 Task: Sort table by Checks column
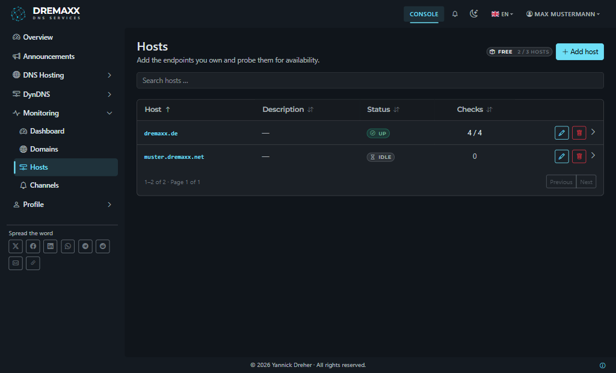click(475, 109)
